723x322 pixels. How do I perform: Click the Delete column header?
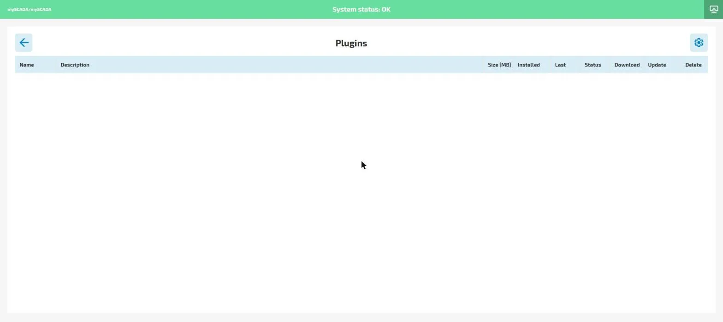coord(693,65)
